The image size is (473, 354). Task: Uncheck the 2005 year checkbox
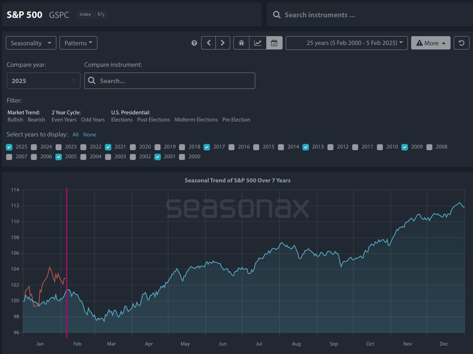59,157
